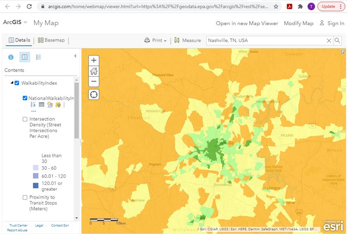
Task: Filter the NationalWalkabilityIndex layer
Action: tap(58, 105)
